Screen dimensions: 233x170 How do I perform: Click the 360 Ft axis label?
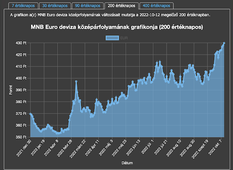point(21,125)
